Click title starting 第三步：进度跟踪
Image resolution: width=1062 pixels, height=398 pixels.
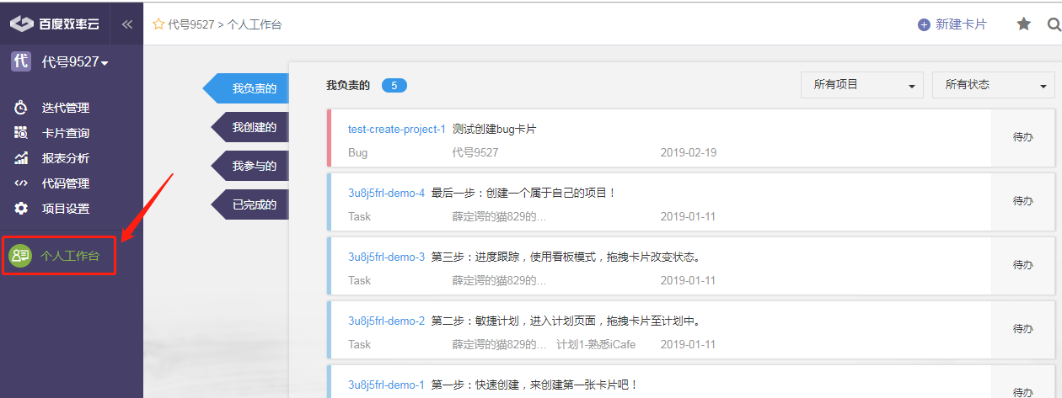(x=566, y=257)
